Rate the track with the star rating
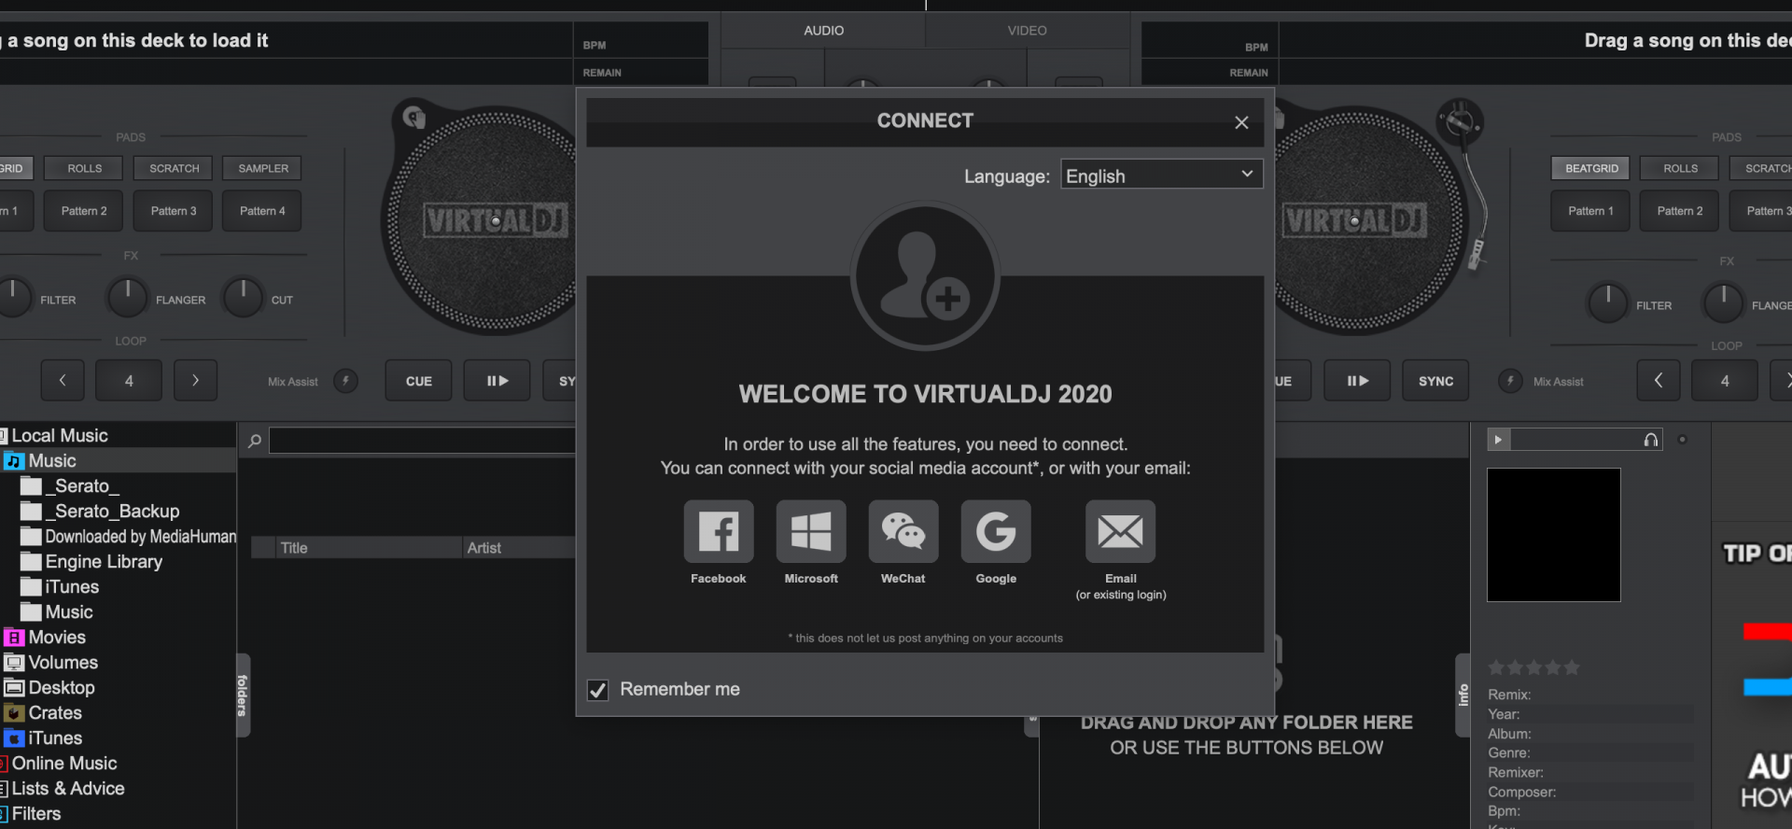1792x829 pixels. (1533, 667)
